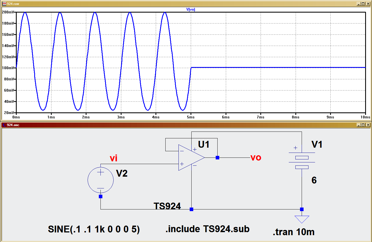Click the U1 reference designator text
This screenshot has width=372, height=242.
pyautogui.click(x=204, y=144)
